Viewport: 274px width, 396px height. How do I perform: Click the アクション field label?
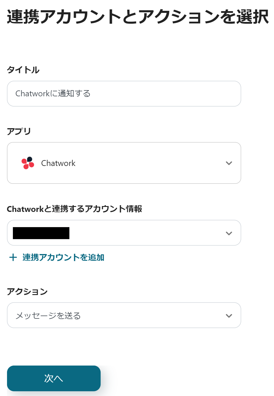[27, 292]
